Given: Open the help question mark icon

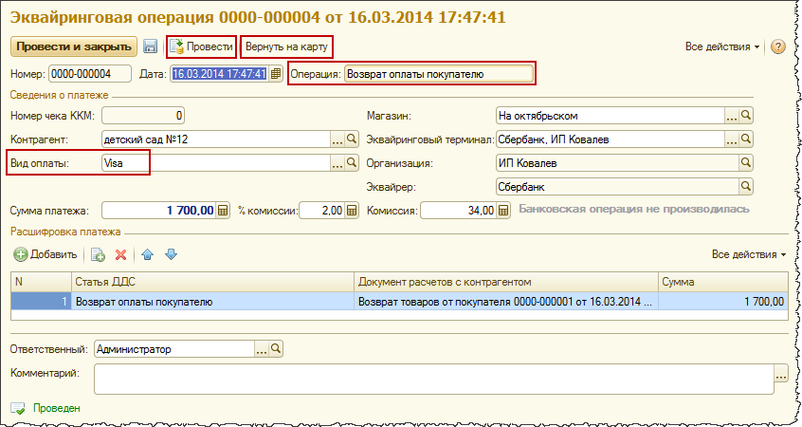Looking at the screenshot, I should 777,46.
